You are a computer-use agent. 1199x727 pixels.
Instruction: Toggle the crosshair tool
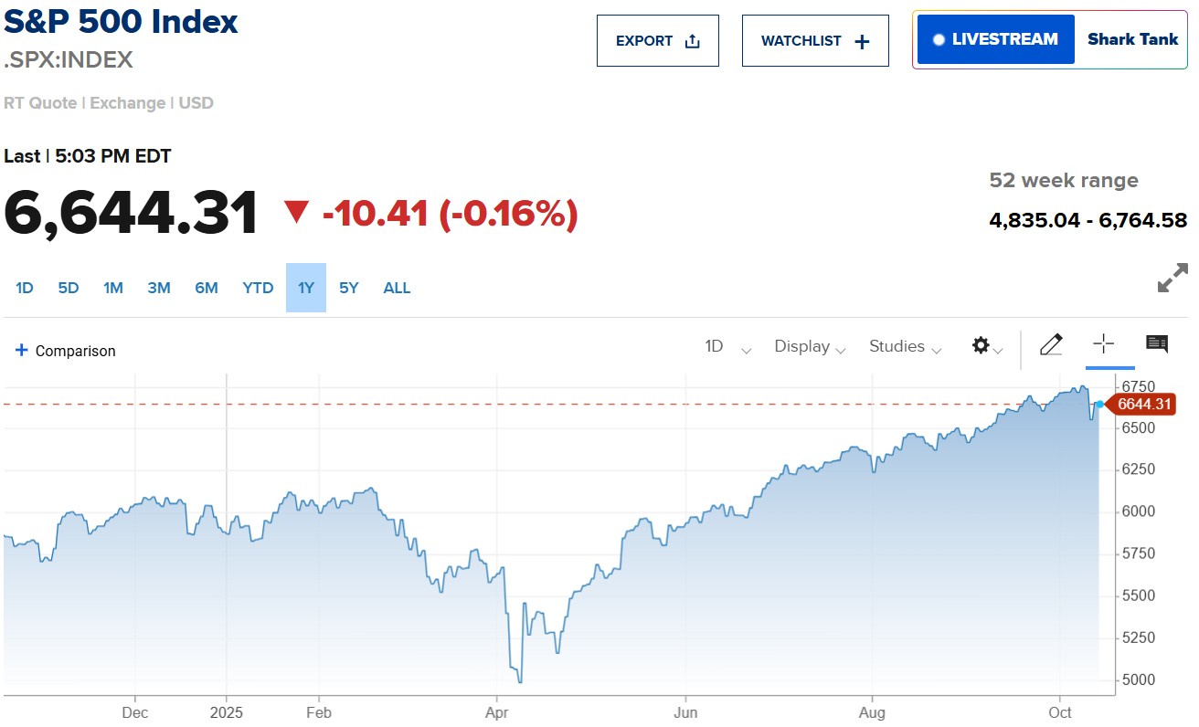(1104, 344)
